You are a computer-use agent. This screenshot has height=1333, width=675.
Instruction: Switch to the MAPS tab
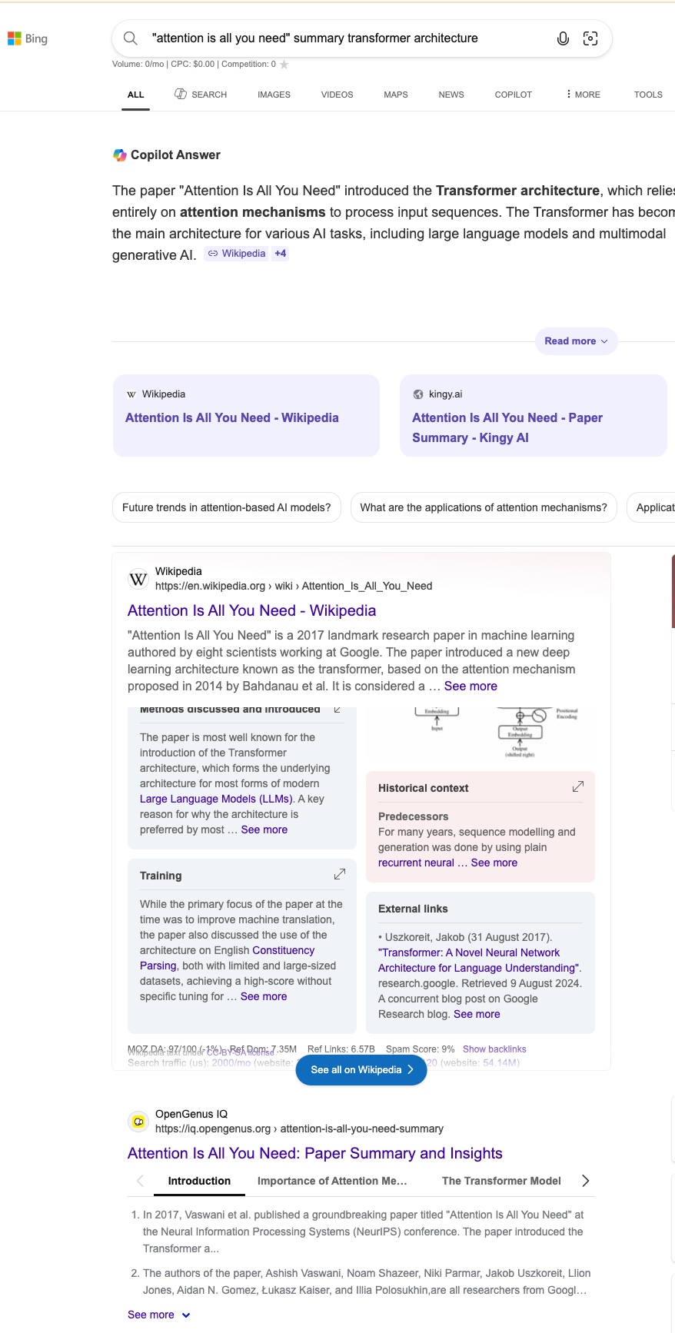396,95
